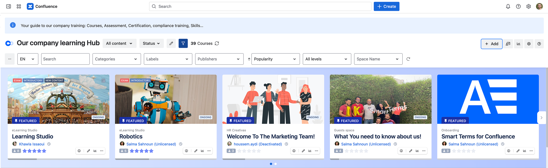548x168 pixels.
Task: Click the edit pencil beside the Status dropdown
Action: point(171,43)
